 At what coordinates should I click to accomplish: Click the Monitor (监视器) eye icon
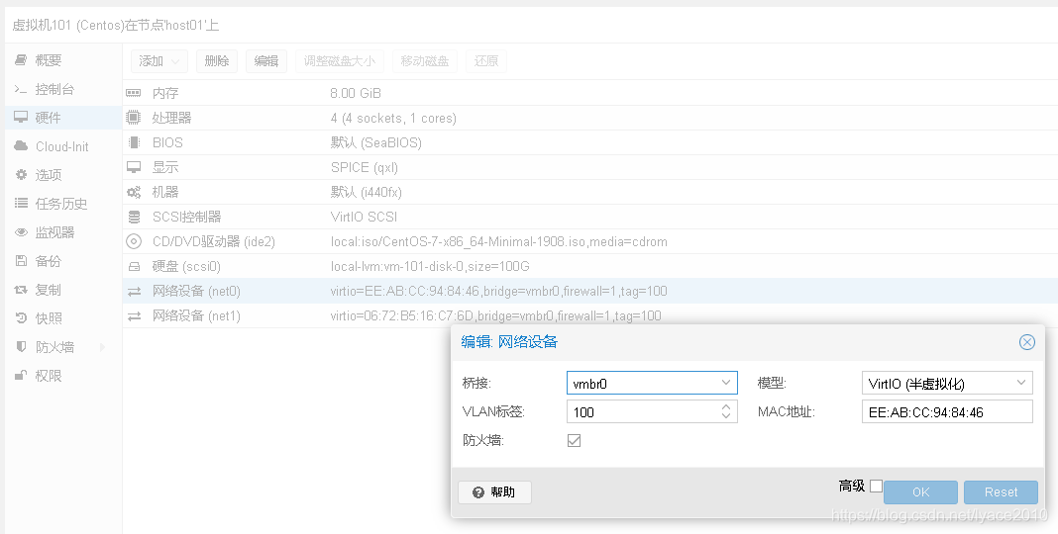21,232
